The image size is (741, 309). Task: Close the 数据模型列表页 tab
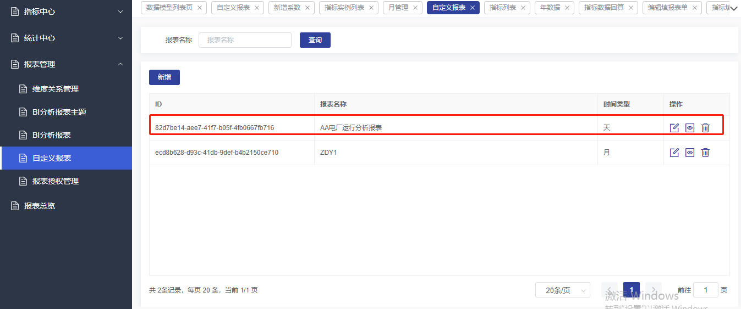(x=199, y=8)
